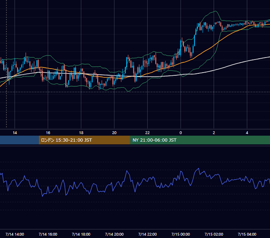Screen dimensions: 270x238
Task: Click the 7/14 16:00 date label
Action: (x=48, y=234)
